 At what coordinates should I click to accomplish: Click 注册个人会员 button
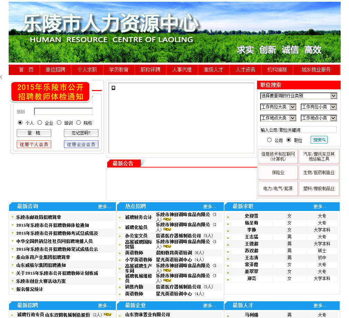tap(34, 144)
